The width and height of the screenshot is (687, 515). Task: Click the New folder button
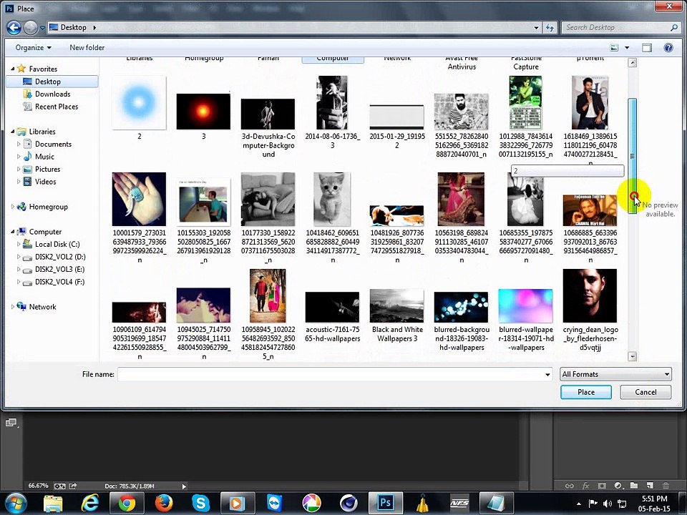pyautogui.click(x=87, y=48)
